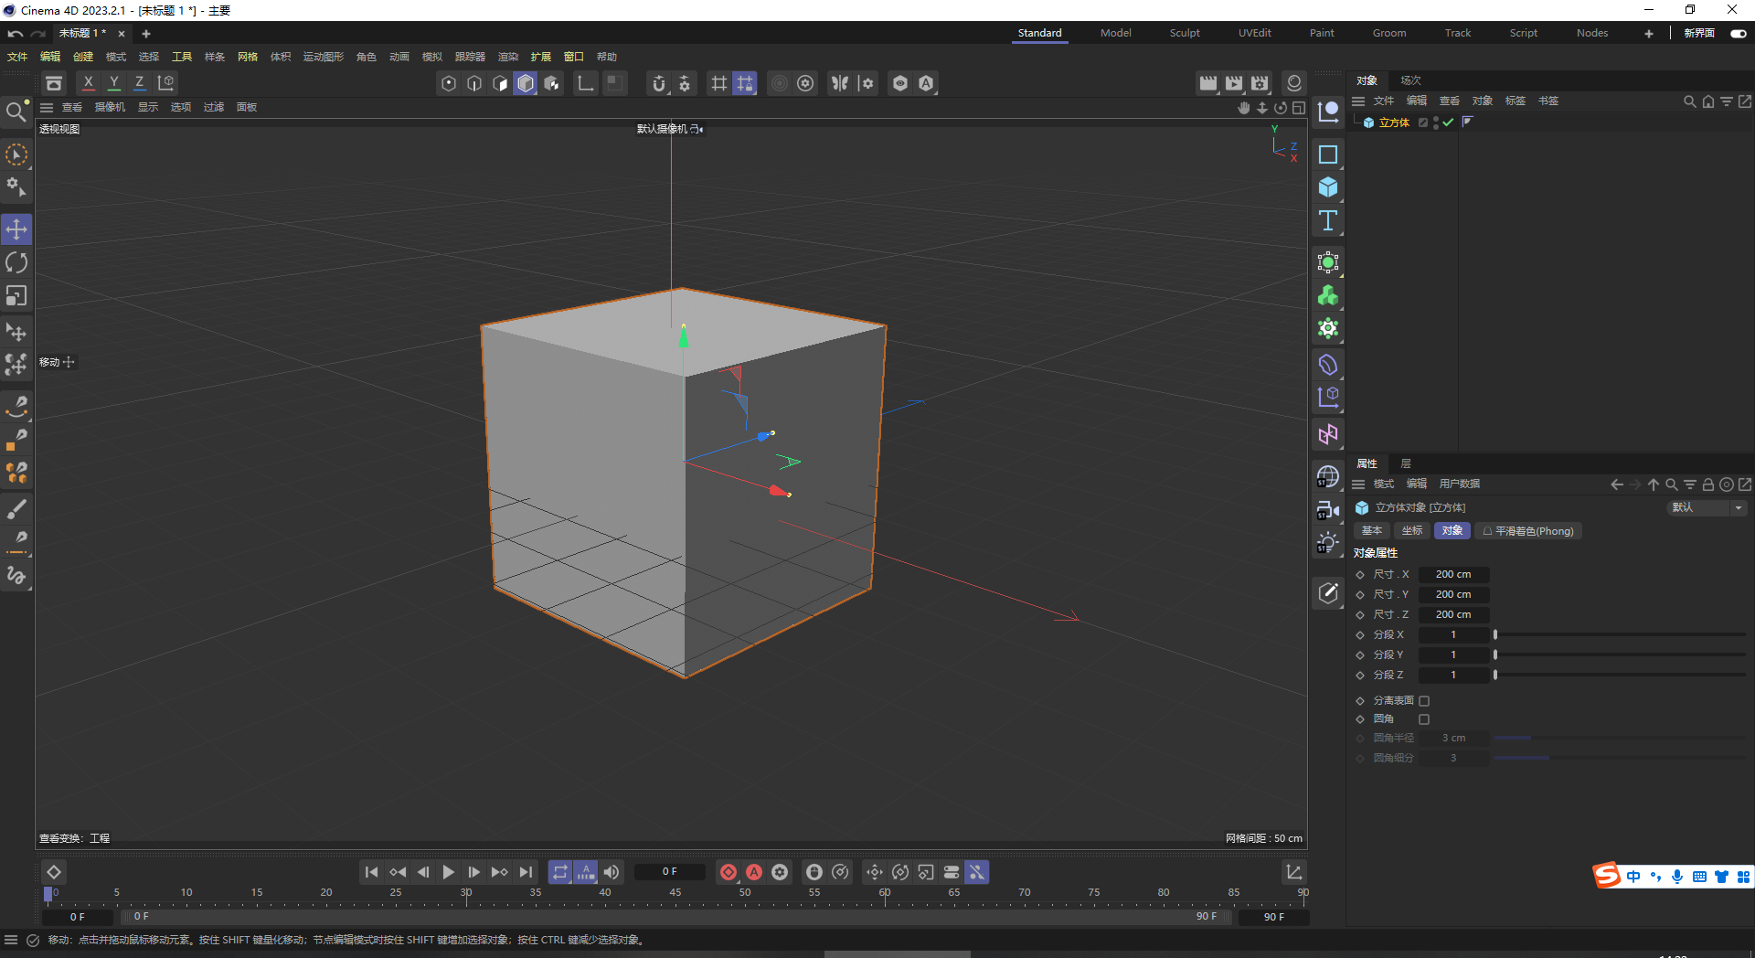Switch to the 层 tab beside 属性
1755x958 pixels.
[x=1405, y=463]
